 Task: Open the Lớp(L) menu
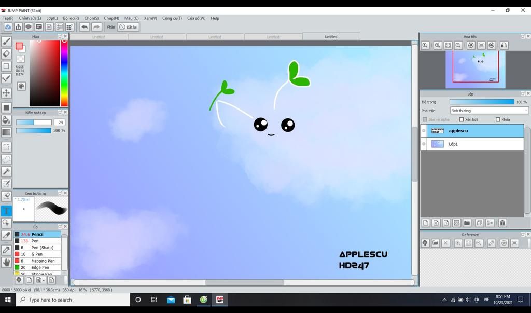pyautogui.click(x=52, y=18)
